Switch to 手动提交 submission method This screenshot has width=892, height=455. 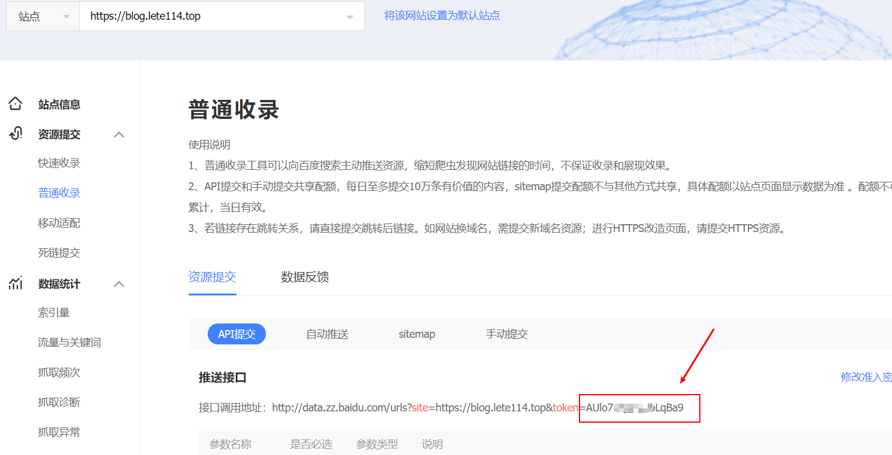coord(506,334)
